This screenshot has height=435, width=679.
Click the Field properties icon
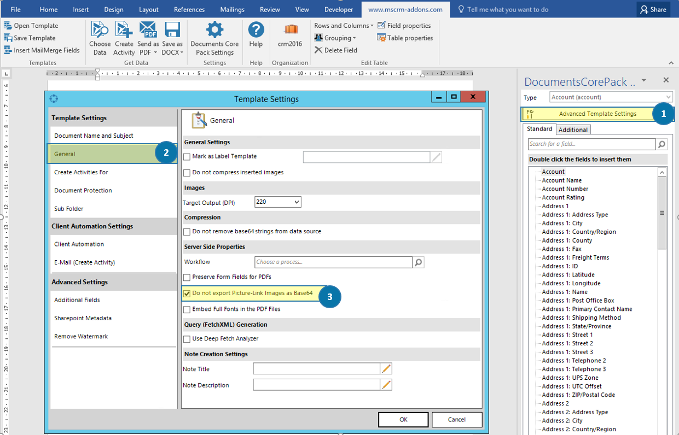coord(381,26)
